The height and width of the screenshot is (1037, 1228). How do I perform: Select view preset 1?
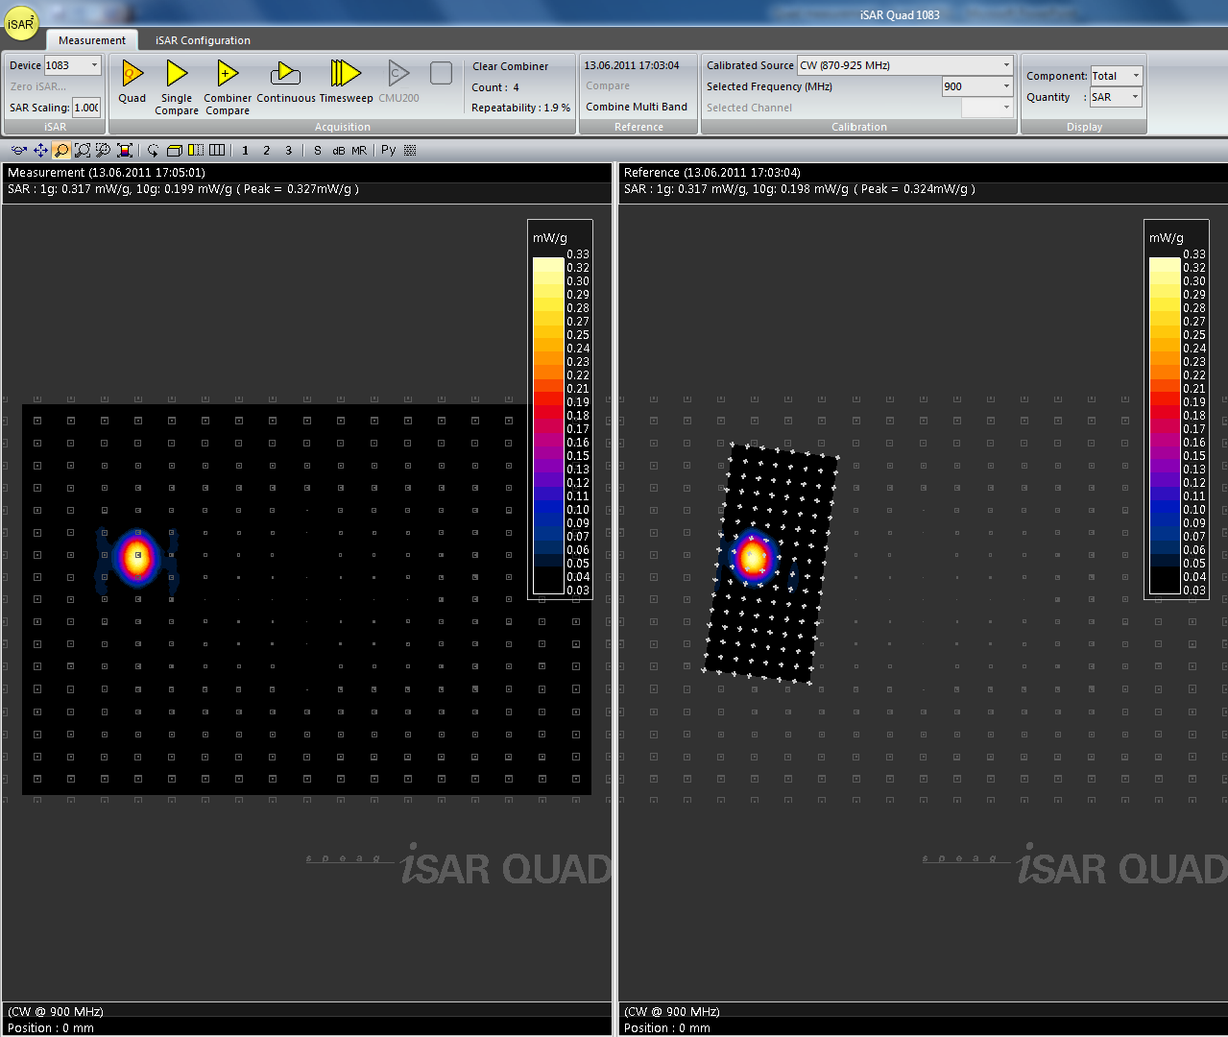tap(245, 150)
